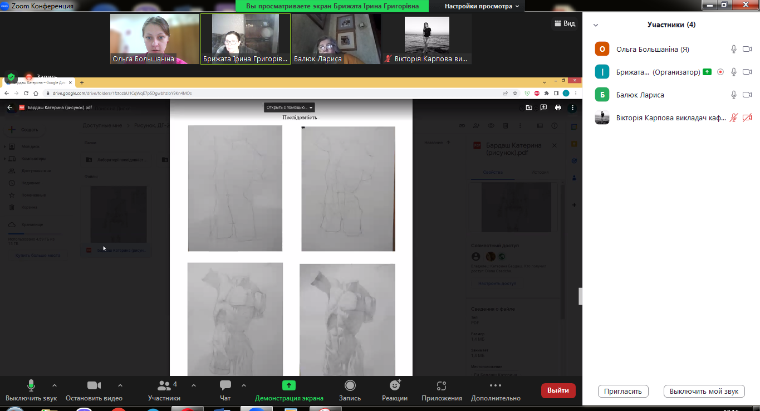760x411 pixels.
Task: Click the green encryption shield icon
Action: coord(11,77)
